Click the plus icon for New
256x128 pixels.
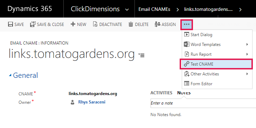(x=73, y=24)
